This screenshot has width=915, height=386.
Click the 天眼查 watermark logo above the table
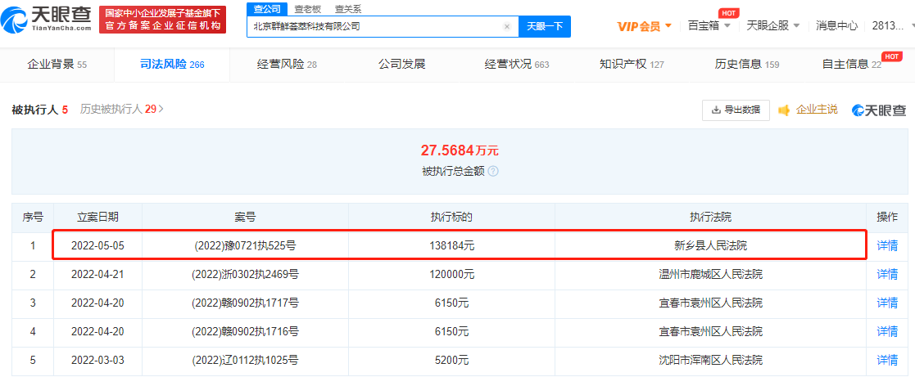[x=878, y=110]
